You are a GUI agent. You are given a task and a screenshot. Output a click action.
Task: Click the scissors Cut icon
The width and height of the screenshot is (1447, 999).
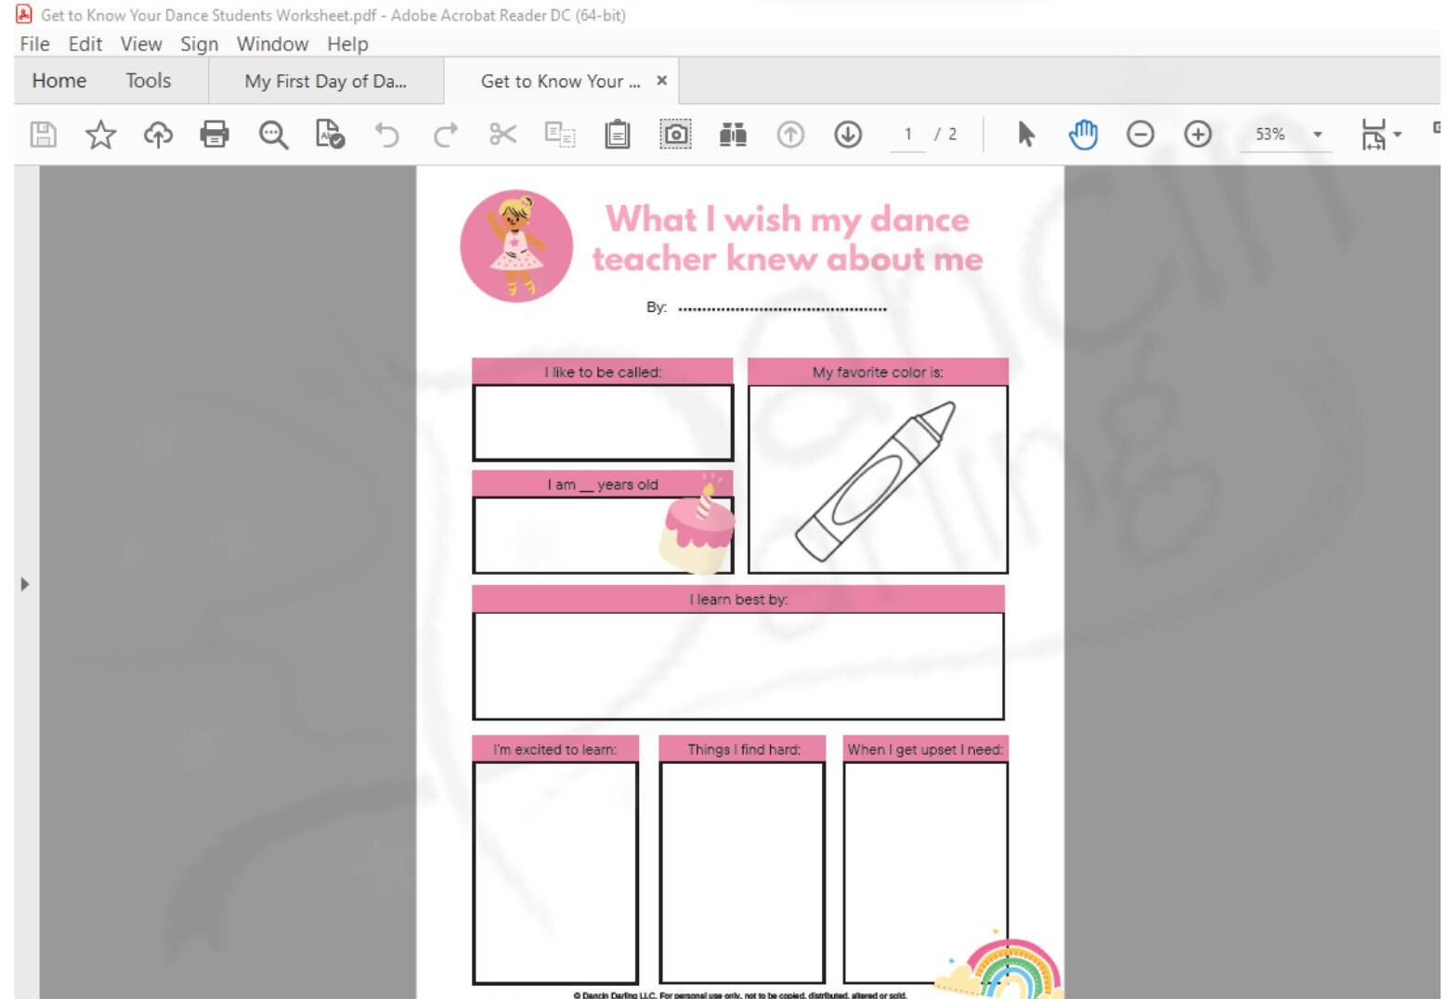502,134
